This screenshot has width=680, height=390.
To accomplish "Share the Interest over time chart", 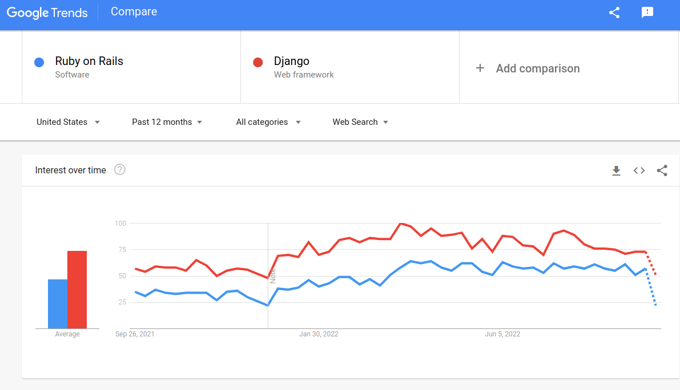I will click(x=662, y=170).
